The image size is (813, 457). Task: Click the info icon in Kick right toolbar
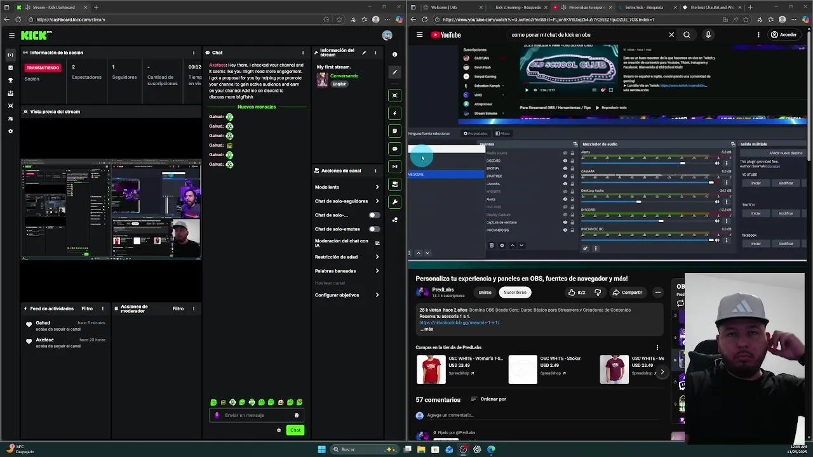coord(394,55)
